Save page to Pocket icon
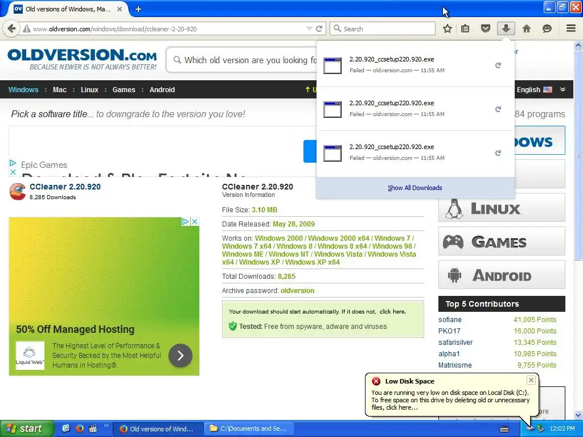583x437 pixels. tap(485, 28)
